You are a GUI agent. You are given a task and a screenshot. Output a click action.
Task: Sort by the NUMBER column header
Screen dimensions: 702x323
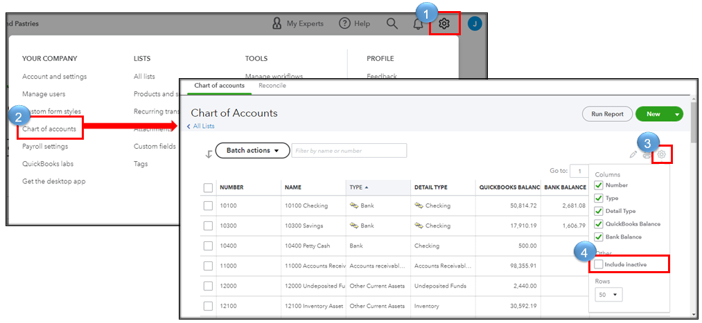coord(249,187)
